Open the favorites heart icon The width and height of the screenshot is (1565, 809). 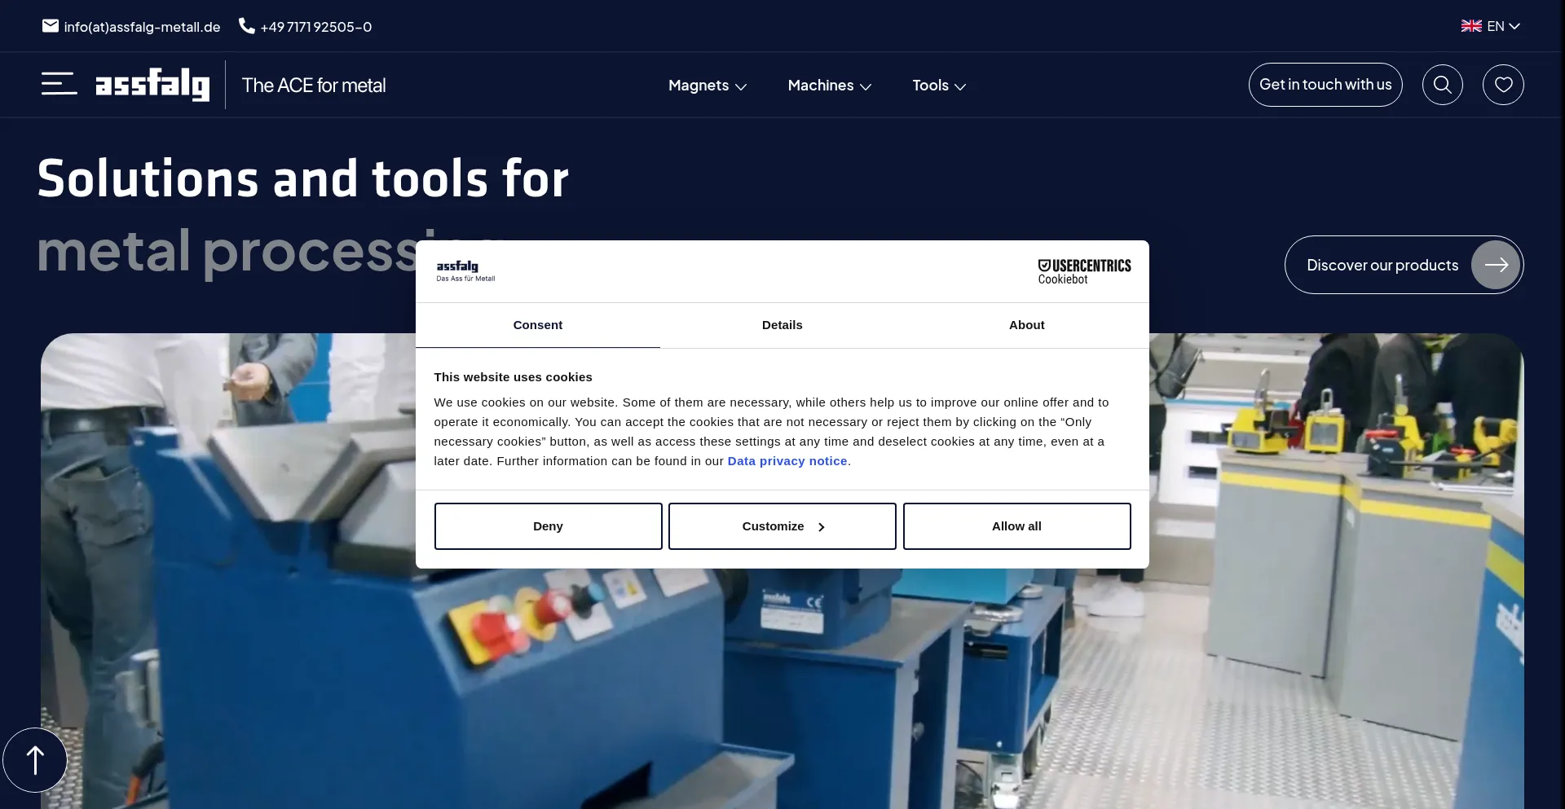[1503, 85]
